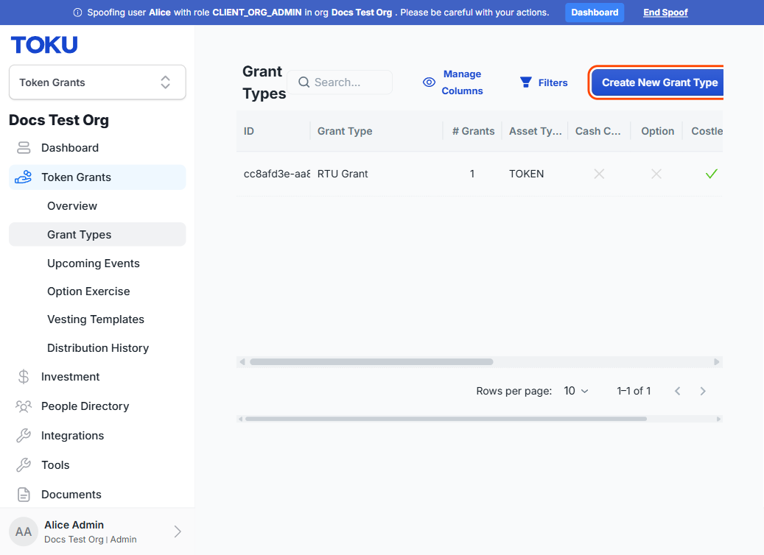Click the AA avatar circle

click(24, 531)
